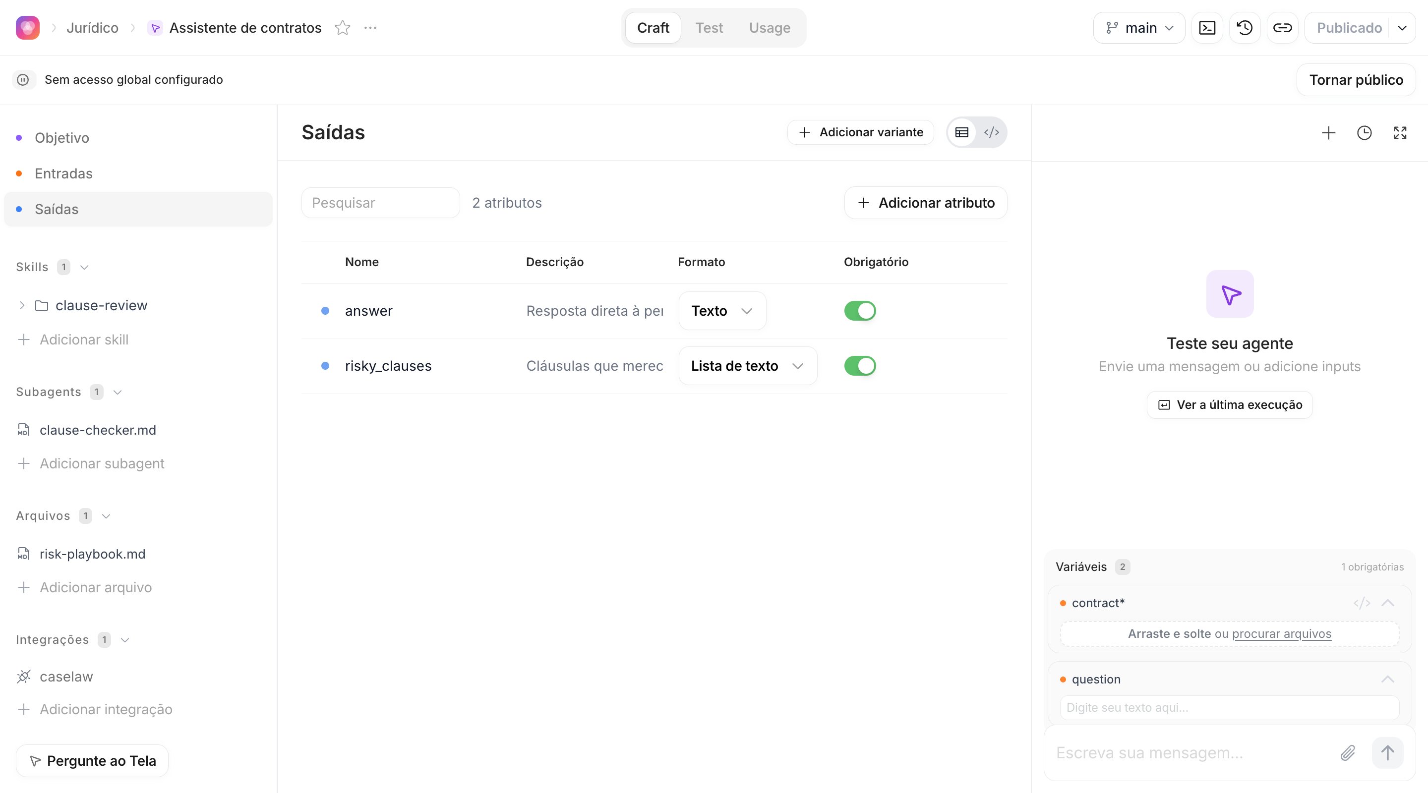Click Adicionar atributo button

click(x=925, y=203)
